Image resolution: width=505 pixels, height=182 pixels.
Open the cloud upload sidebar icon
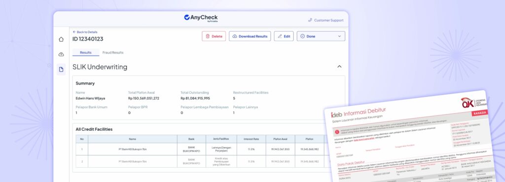click(61, 55)
